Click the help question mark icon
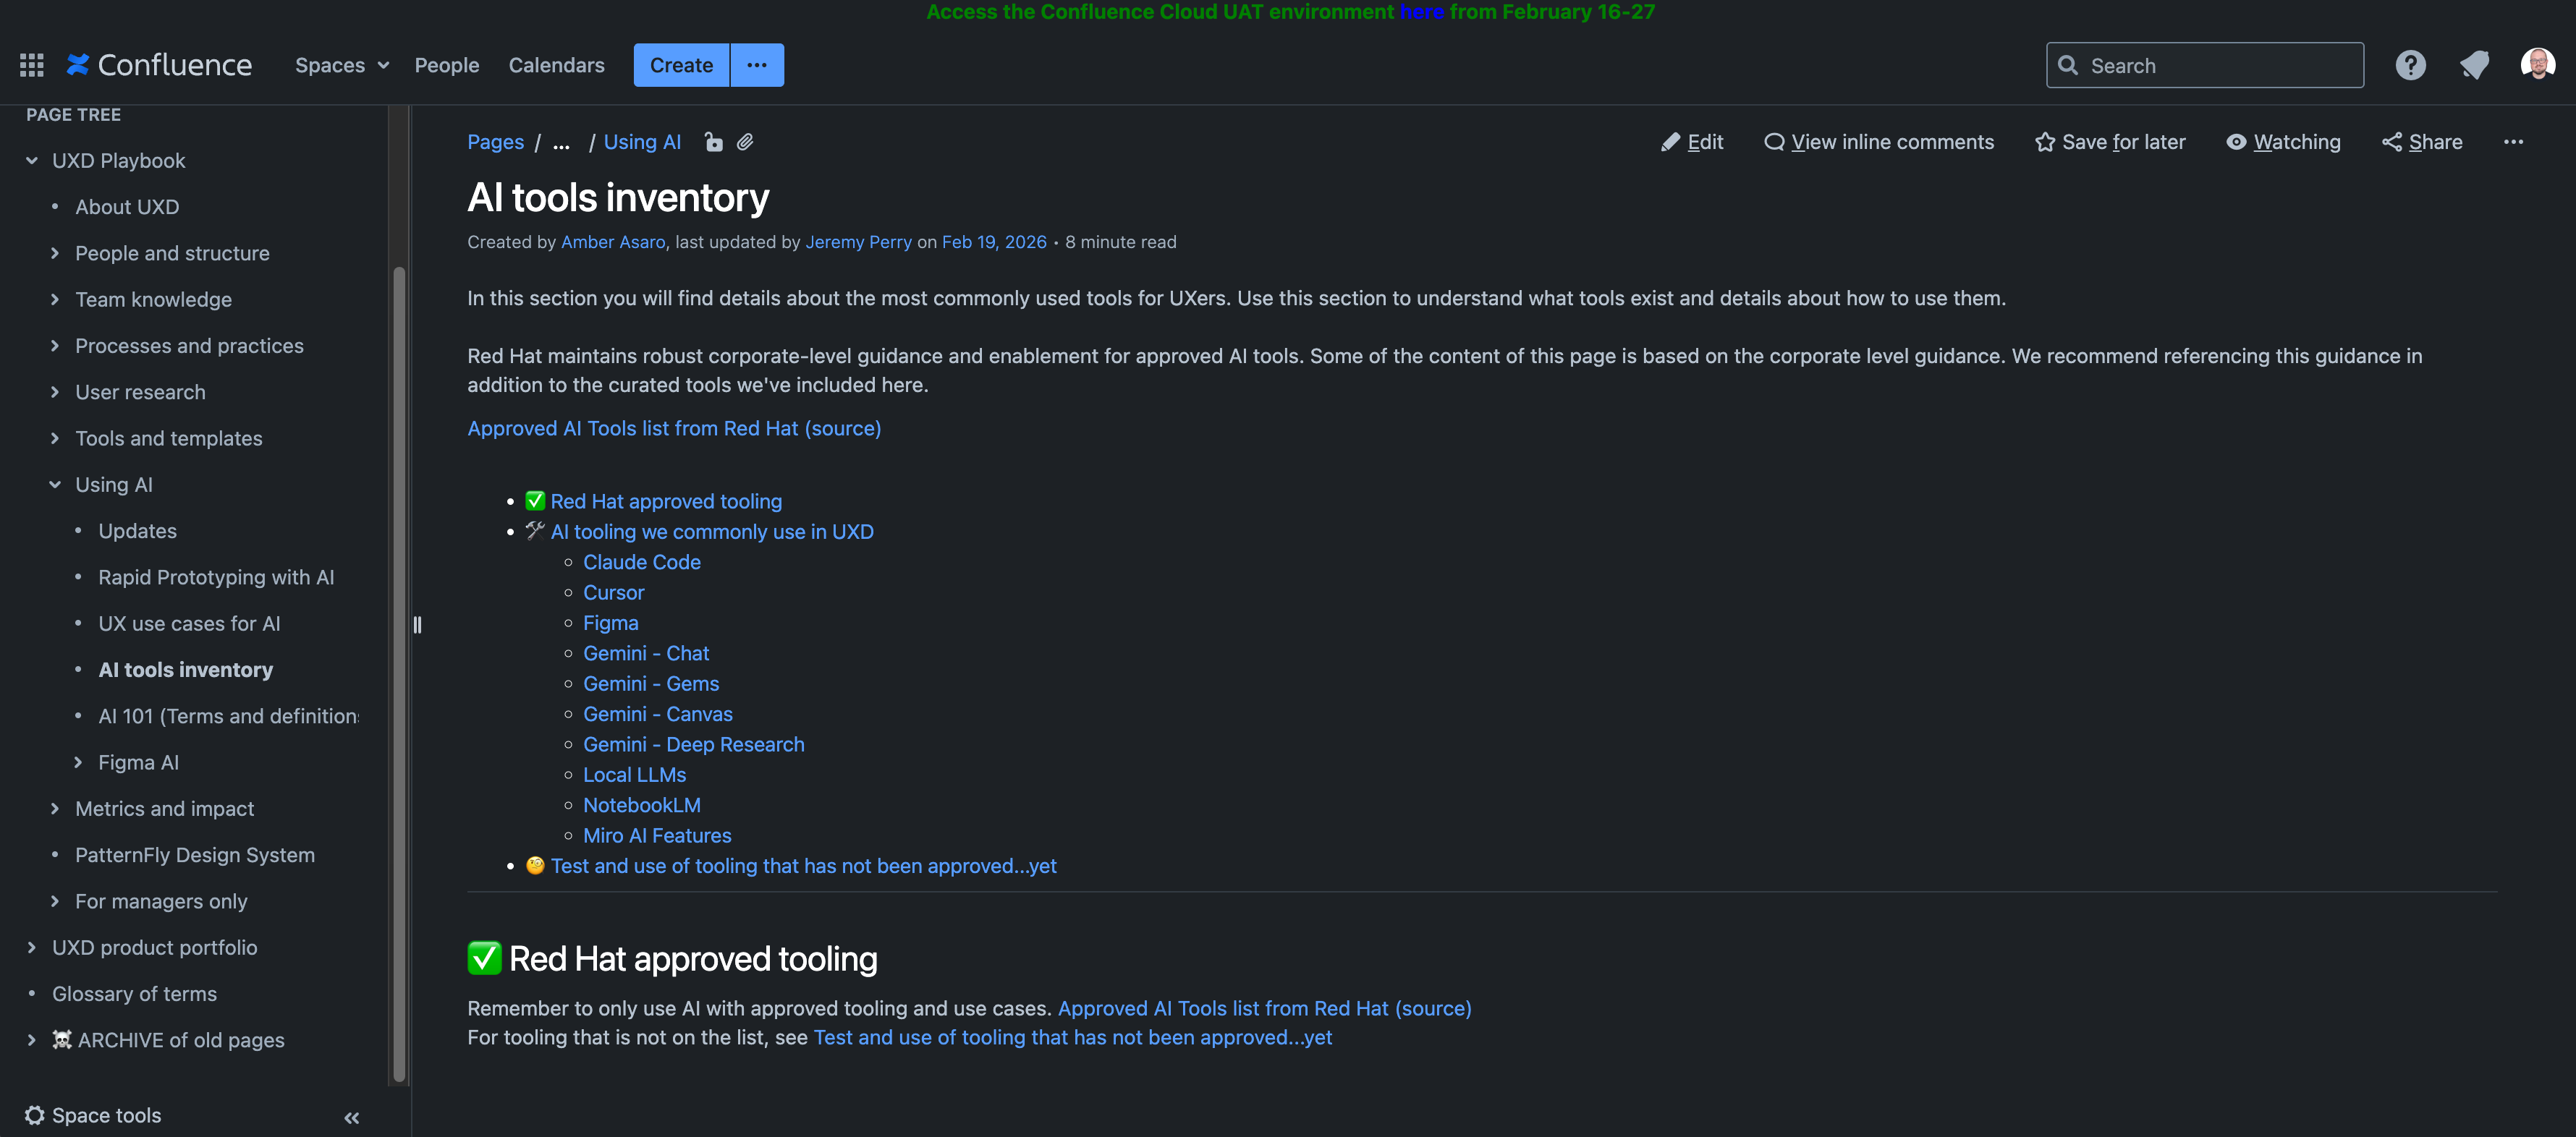Image resolution: width=2576 pixels, height=1137 pixels. pyautogui.click(x=2410, y=65)
